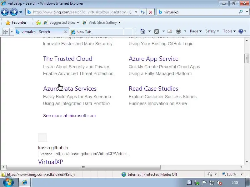Open the Page menu
Viewport: 250px width, 187px height.
196,31
